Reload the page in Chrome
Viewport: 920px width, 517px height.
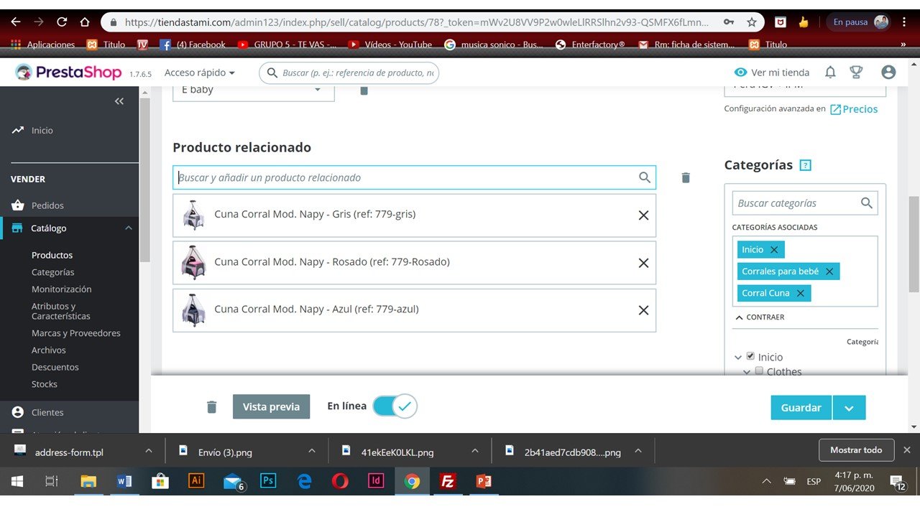point(62,22)
